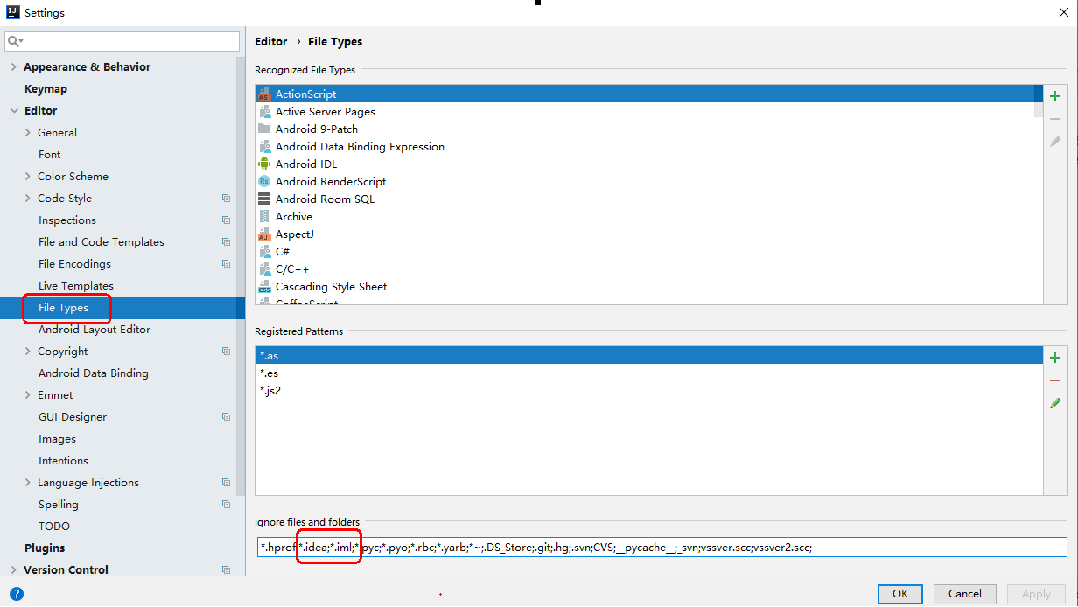Expand Appearance & Behavior section
The image size is (1078, 607).
14,67
